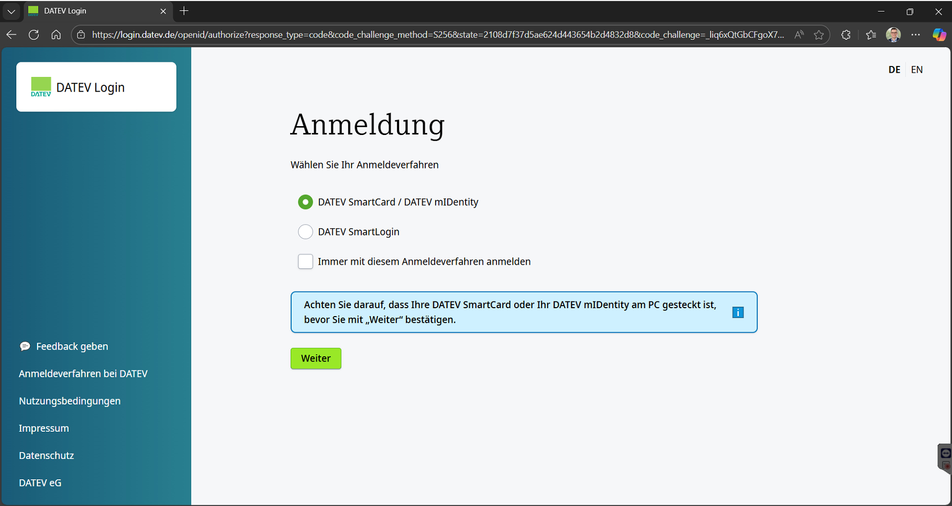Click the URL address bar field

(437, 35)
